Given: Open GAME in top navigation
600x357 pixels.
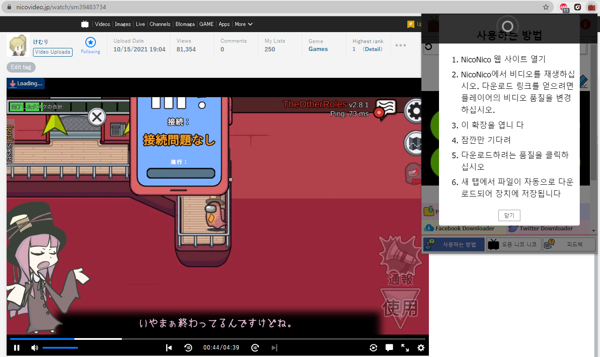Looking at the screenshot, I should (x=207, y=24).
